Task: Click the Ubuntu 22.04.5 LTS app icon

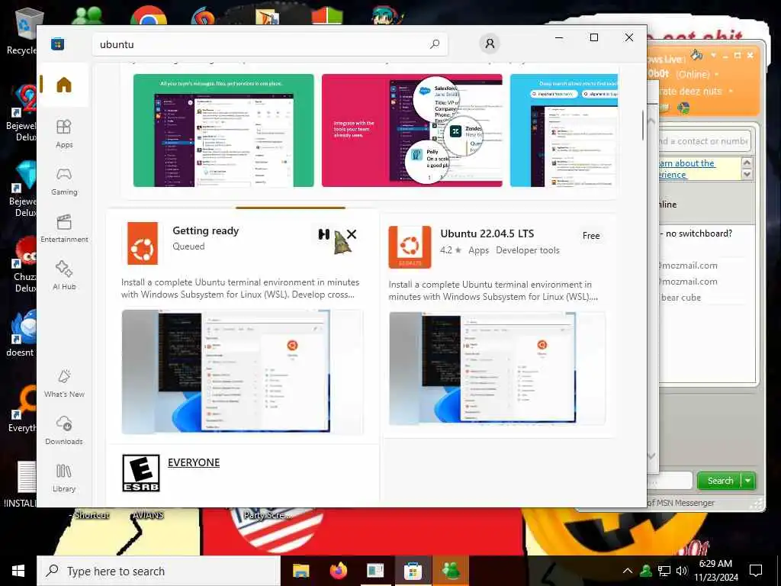Action: point(410,246)
